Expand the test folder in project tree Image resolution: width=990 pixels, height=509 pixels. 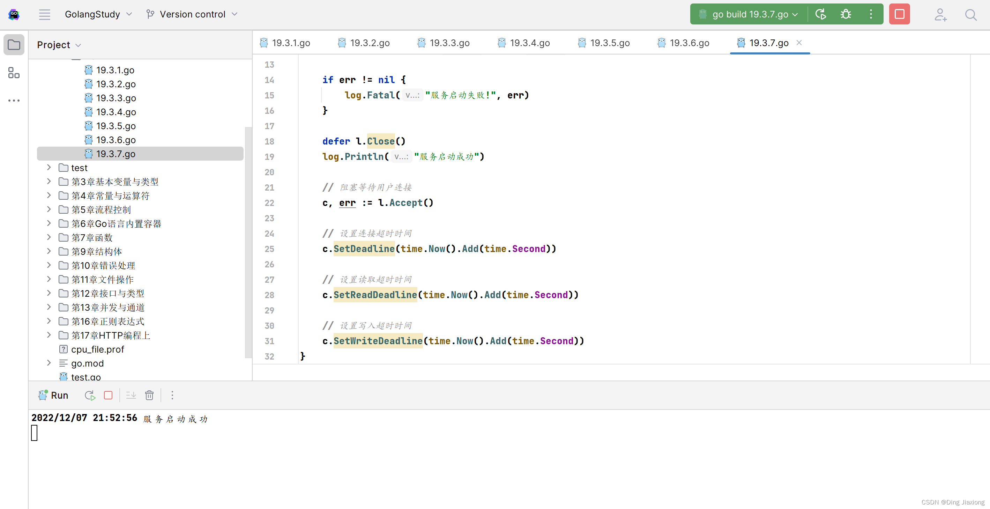49,168
